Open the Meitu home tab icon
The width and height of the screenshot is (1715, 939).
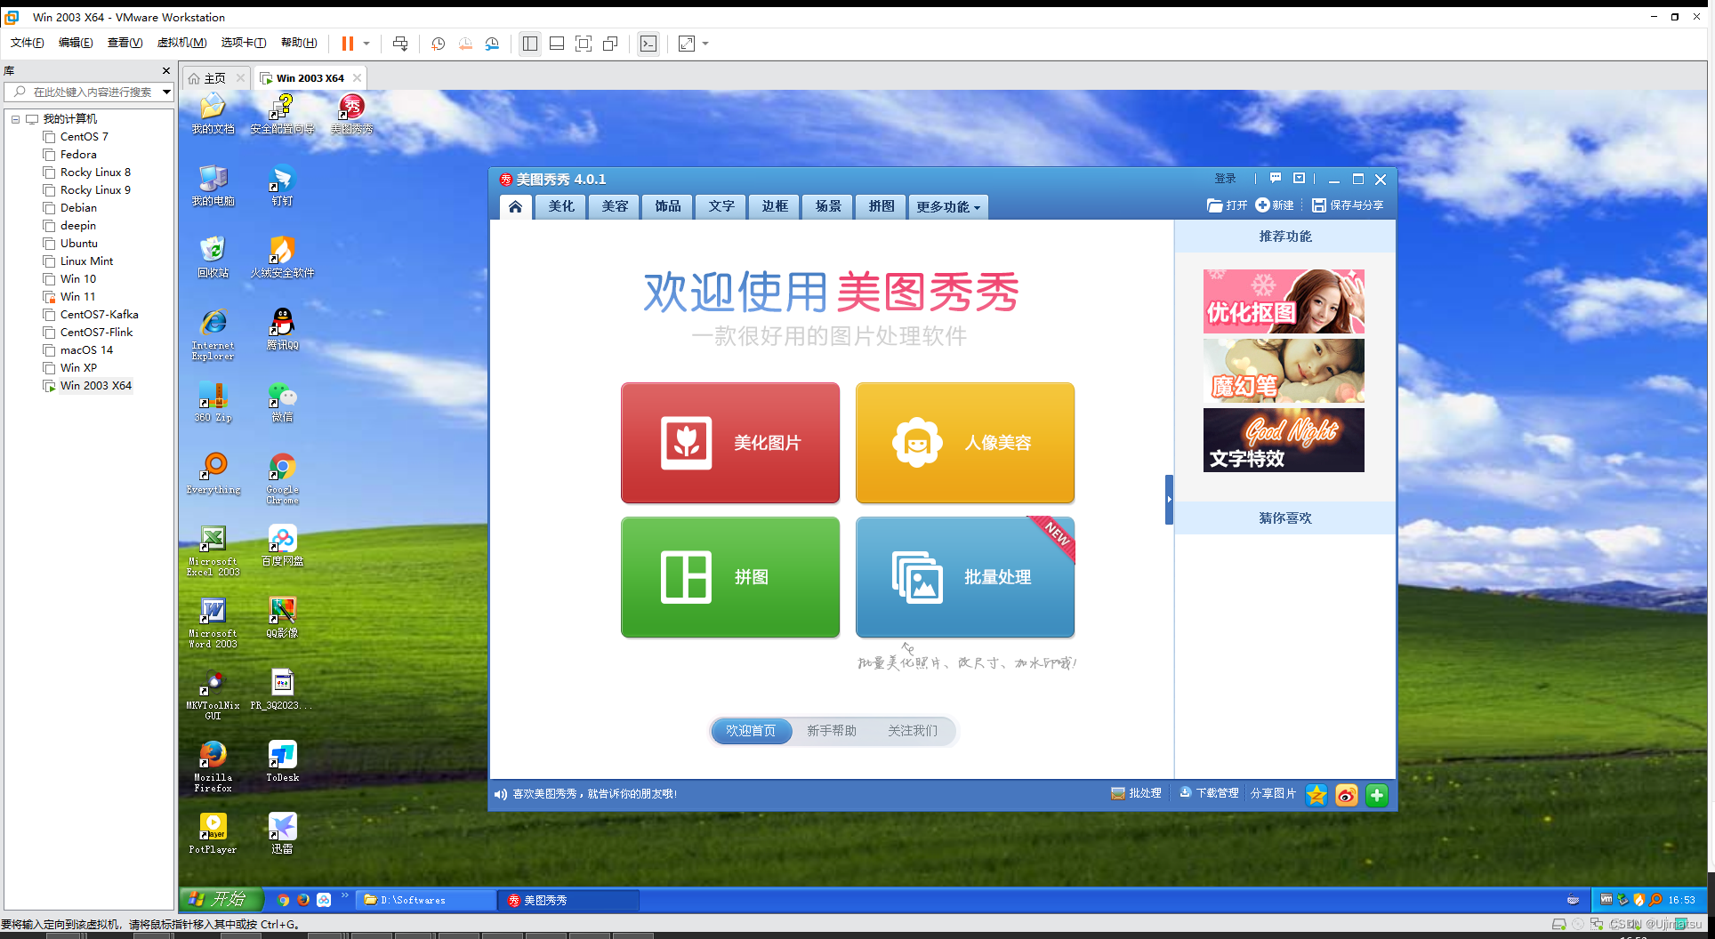pyautogui.click(x=515, y=206)
